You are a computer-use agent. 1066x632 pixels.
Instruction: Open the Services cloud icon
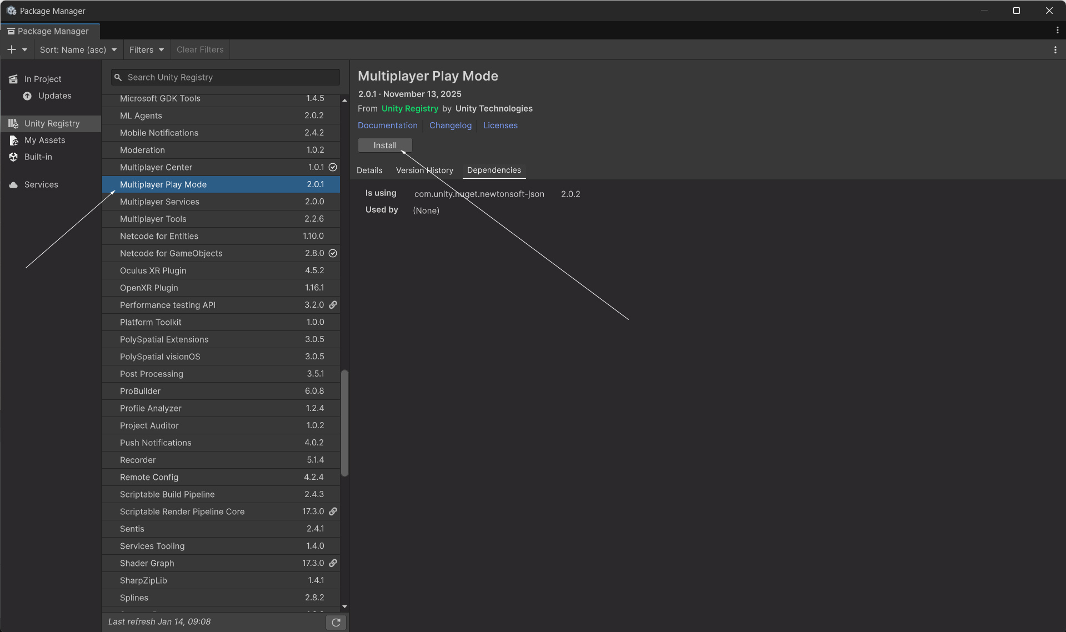pos(13,185)
